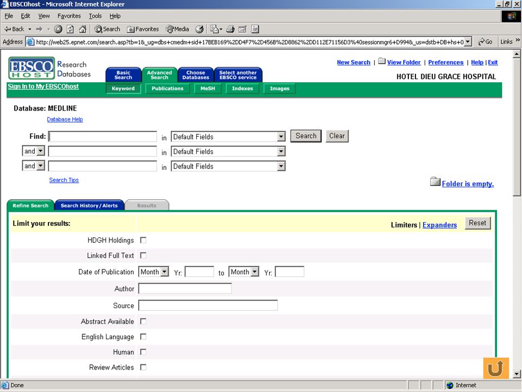Click the Search button next to Find
522x392 pixels.
(x=306, y=136)
